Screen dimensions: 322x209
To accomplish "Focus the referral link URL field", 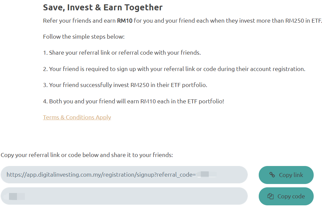I will pyautogui.click(x=124, y=175).
